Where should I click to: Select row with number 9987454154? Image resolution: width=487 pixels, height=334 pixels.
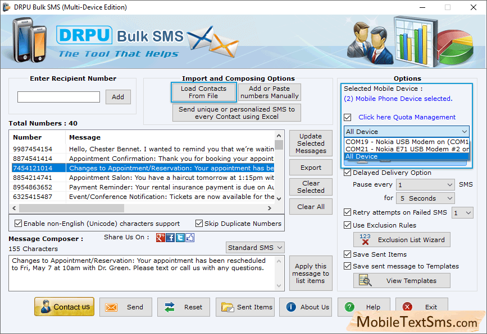[143, 149]
